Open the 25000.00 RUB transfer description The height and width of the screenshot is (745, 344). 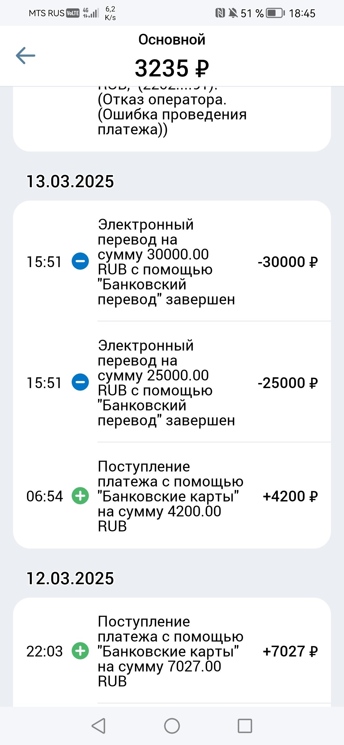click(x=166, y=383)
